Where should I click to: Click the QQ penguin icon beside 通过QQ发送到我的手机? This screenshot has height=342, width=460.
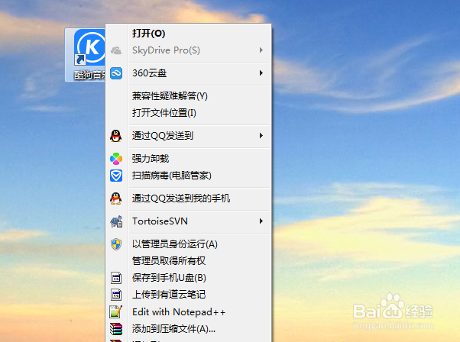[x=116, y=198]
